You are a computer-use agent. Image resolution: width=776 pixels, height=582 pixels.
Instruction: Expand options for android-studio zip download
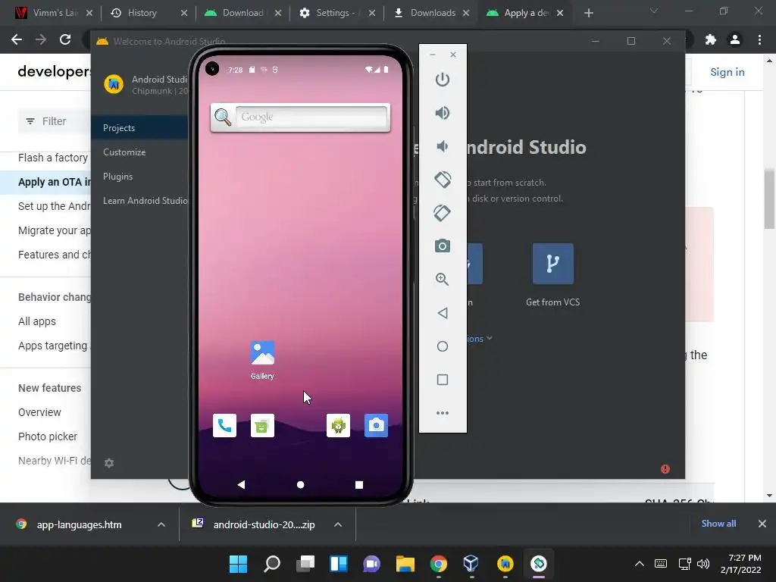tap(338, 524)
